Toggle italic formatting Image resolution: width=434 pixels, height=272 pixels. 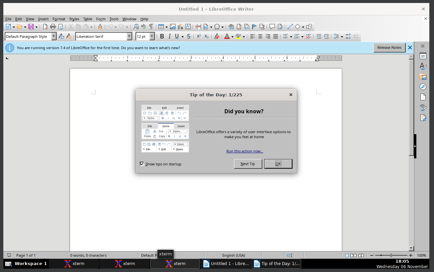tap(169, 36)
